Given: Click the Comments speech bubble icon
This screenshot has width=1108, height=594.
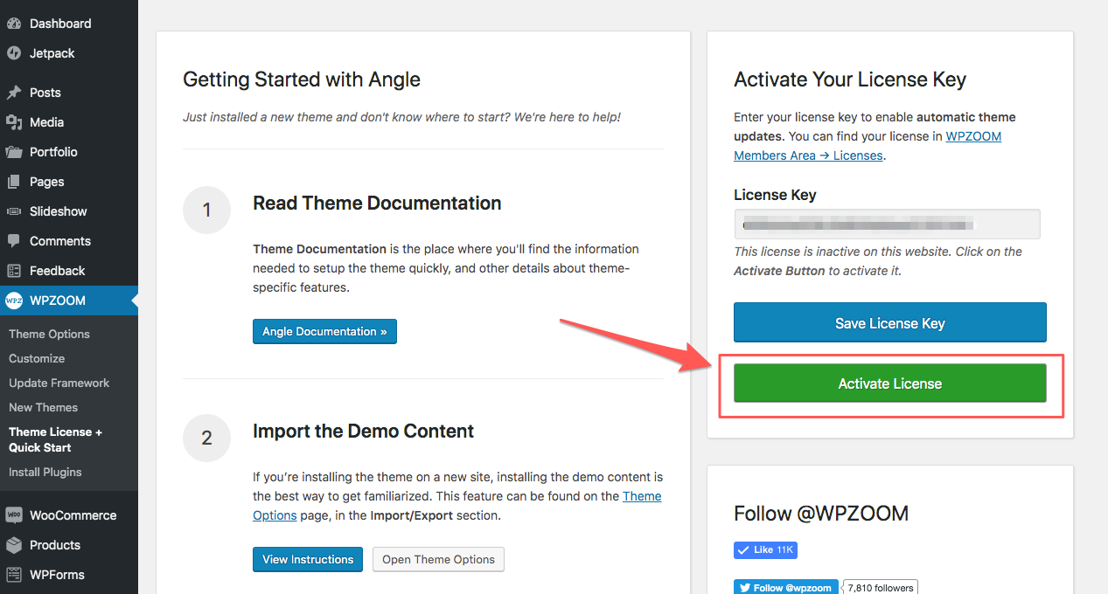Looking at the screenshot, I should (14, 241).
